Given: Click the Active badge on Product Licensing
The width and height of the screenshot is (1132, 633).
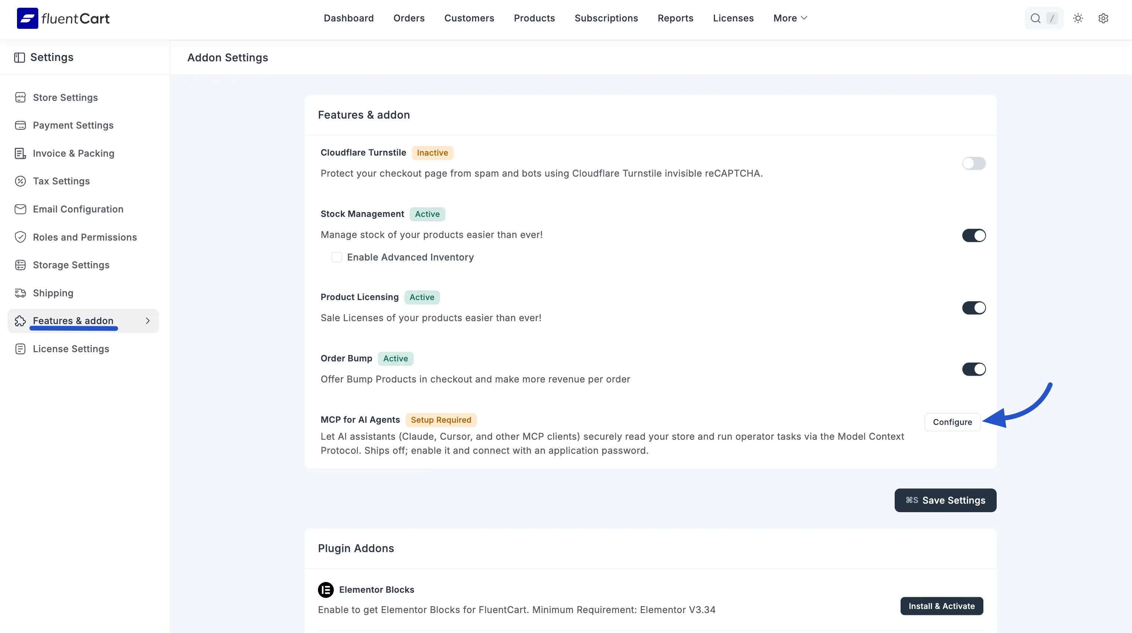Looking at the screenshot, I should [x=422, y=297].
